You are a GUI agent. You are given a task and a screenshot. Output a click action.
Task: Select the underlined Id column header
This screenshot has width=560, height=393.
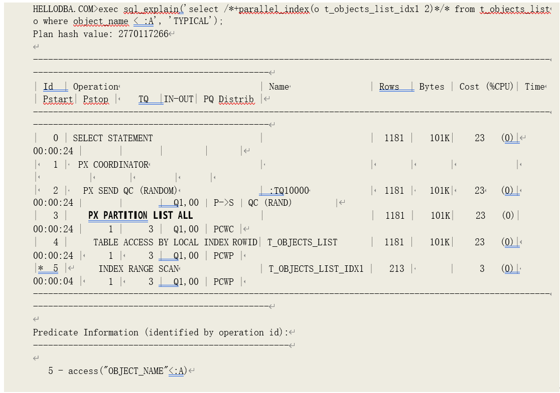click(x=49, y=87)
